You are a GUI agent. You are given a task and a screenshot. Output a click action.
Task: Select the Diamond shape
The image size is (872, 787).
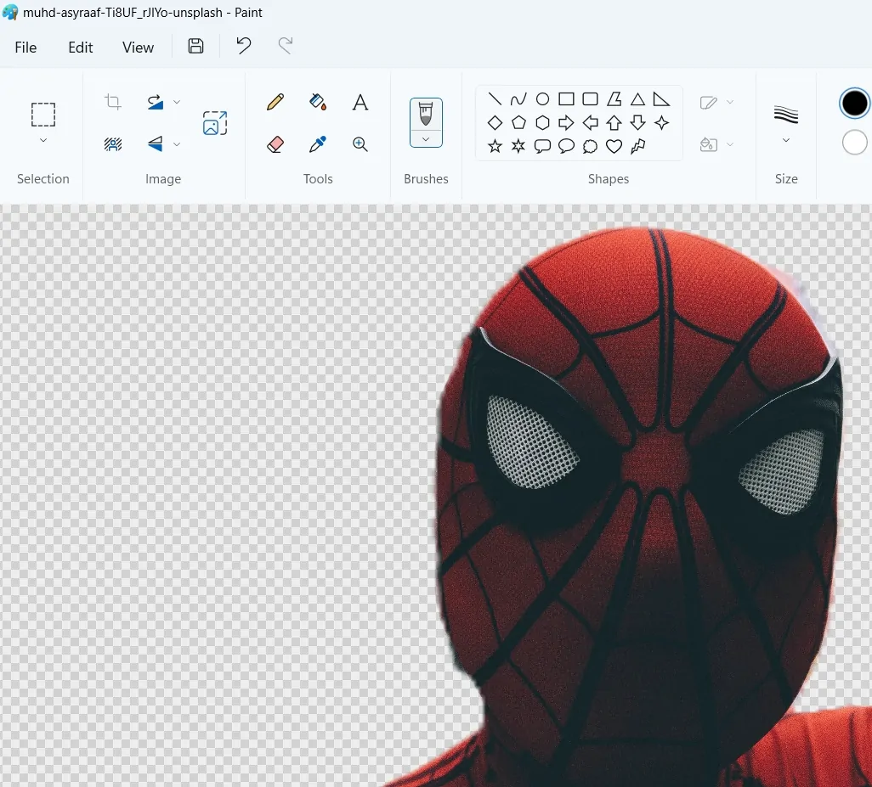pyautogui.click(x=495, y=122)
